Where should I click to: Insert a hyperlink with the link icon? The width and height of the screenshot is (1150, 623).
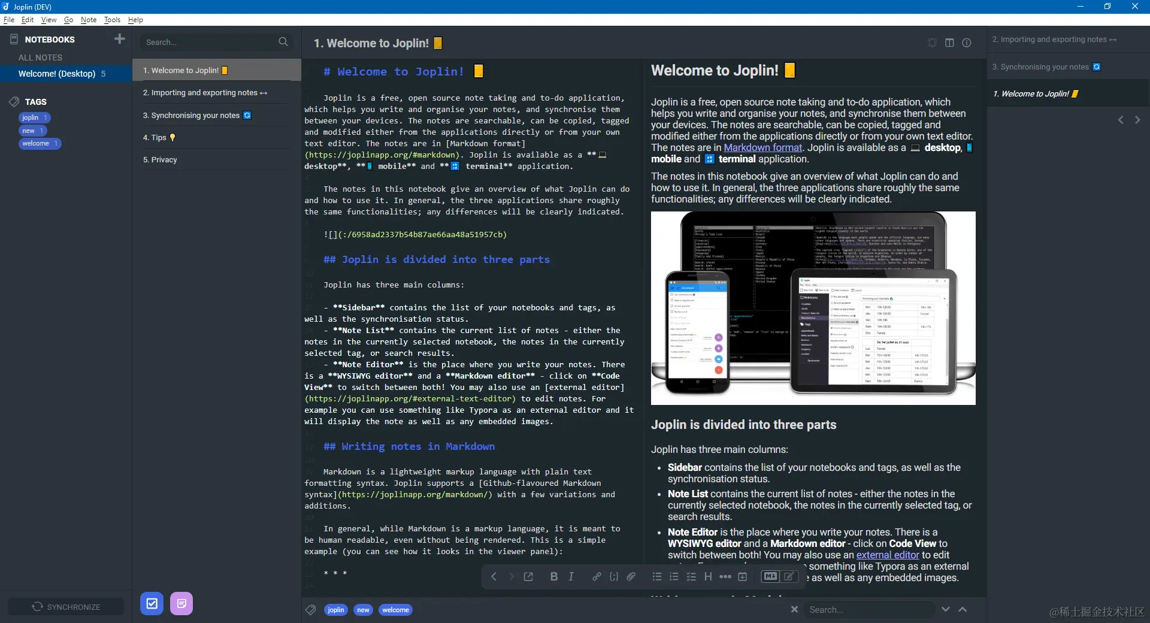click(597, 576)
